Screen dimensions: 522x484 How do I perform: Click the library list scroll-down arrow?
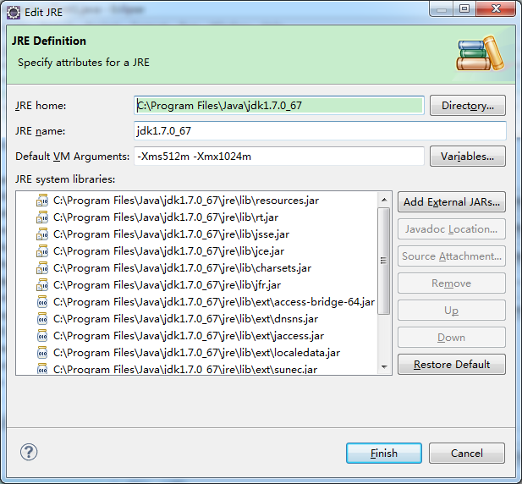(384, 367)
